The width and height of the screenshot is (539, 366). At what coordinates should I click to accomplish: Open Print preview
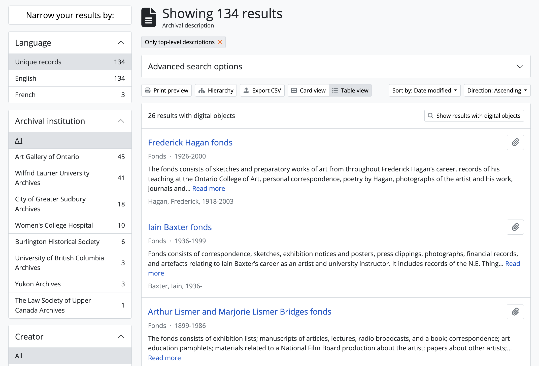(x=166, y=90)
